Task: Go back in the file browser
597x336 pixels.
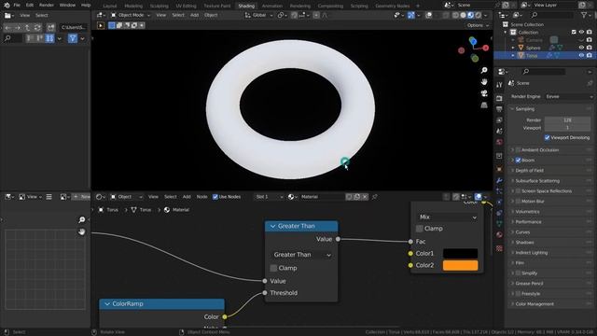Action: click(8, 27)
